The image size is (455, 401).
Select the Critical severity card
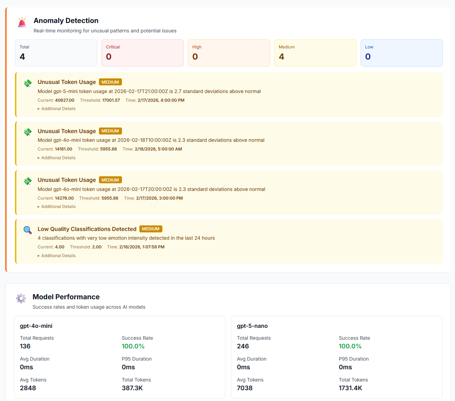pos(142,53)
